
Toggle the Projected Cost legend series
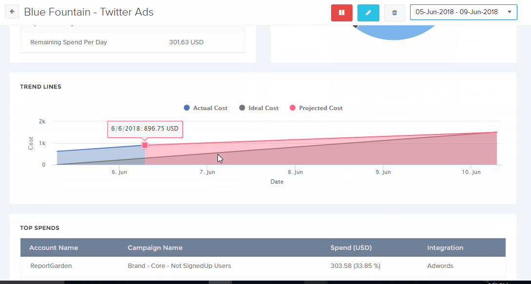pyautogui.click(x=316, y=108)
